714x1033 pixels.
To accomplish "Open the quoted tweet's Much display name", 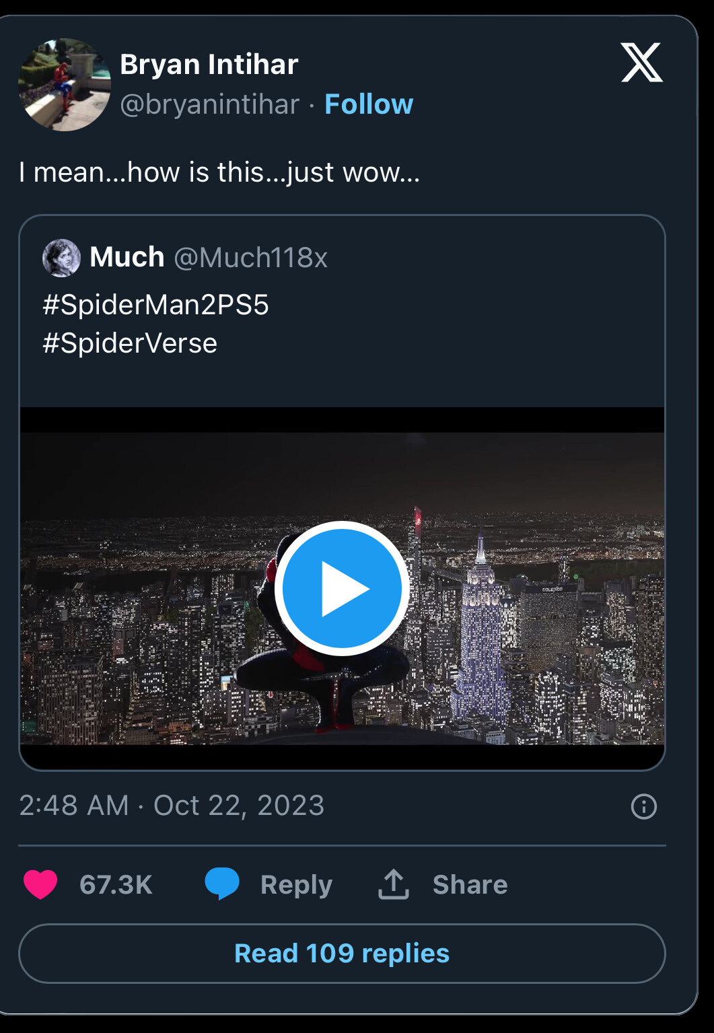I will (127, 257).
